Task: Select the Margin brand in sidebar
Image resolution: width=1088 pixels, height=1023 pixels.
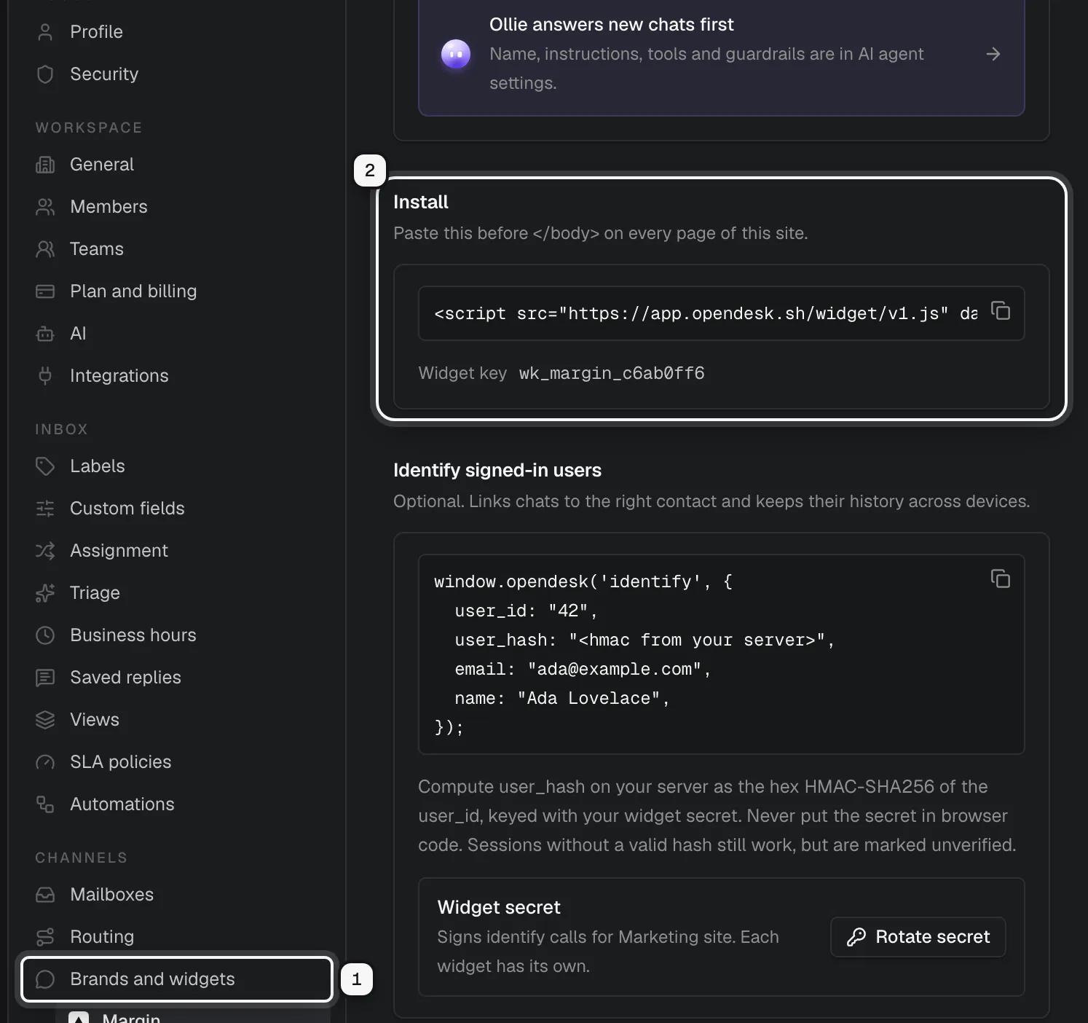Action: tap(193, 1016)
